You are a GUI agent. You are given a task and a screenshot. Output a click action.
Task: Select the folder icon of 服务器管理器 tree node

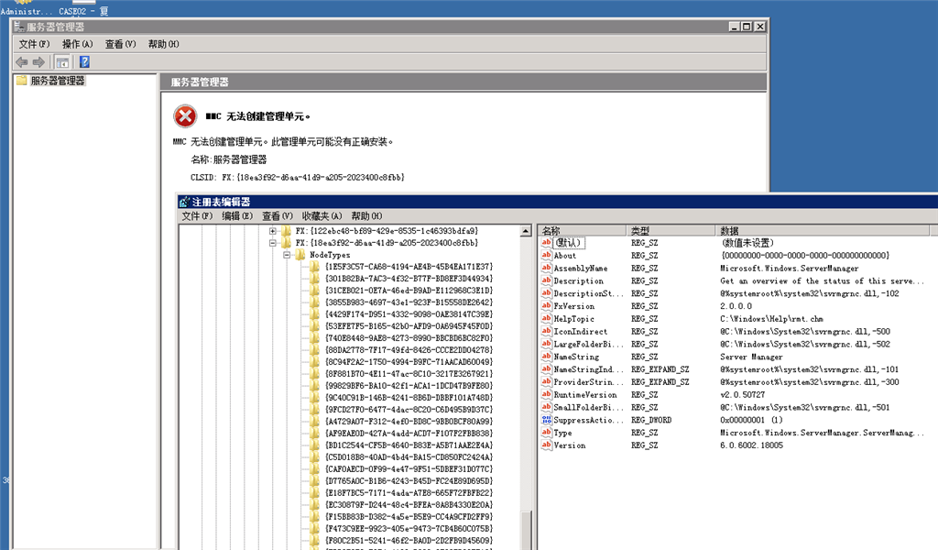point(22,80)
